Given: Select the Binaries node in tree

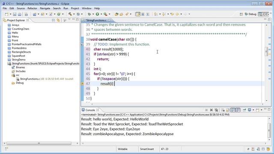Looking at the screenshot, I should [20, 68].
